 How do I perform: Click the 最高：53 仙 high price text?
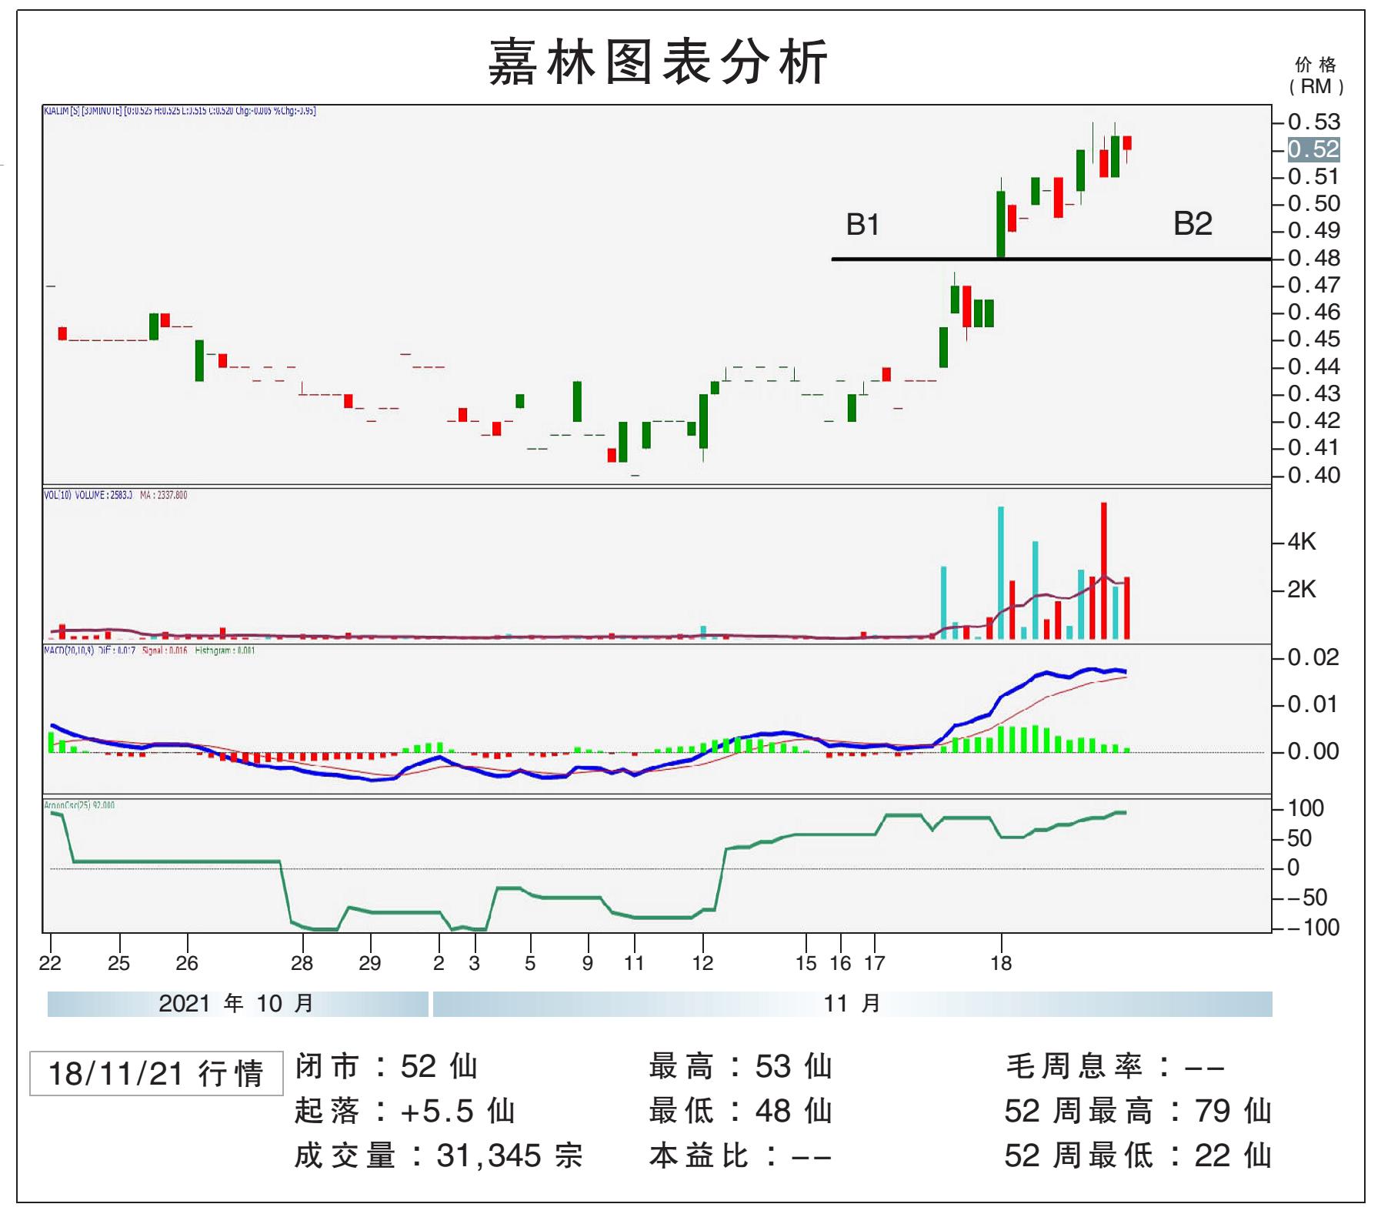click(740, 1066)
